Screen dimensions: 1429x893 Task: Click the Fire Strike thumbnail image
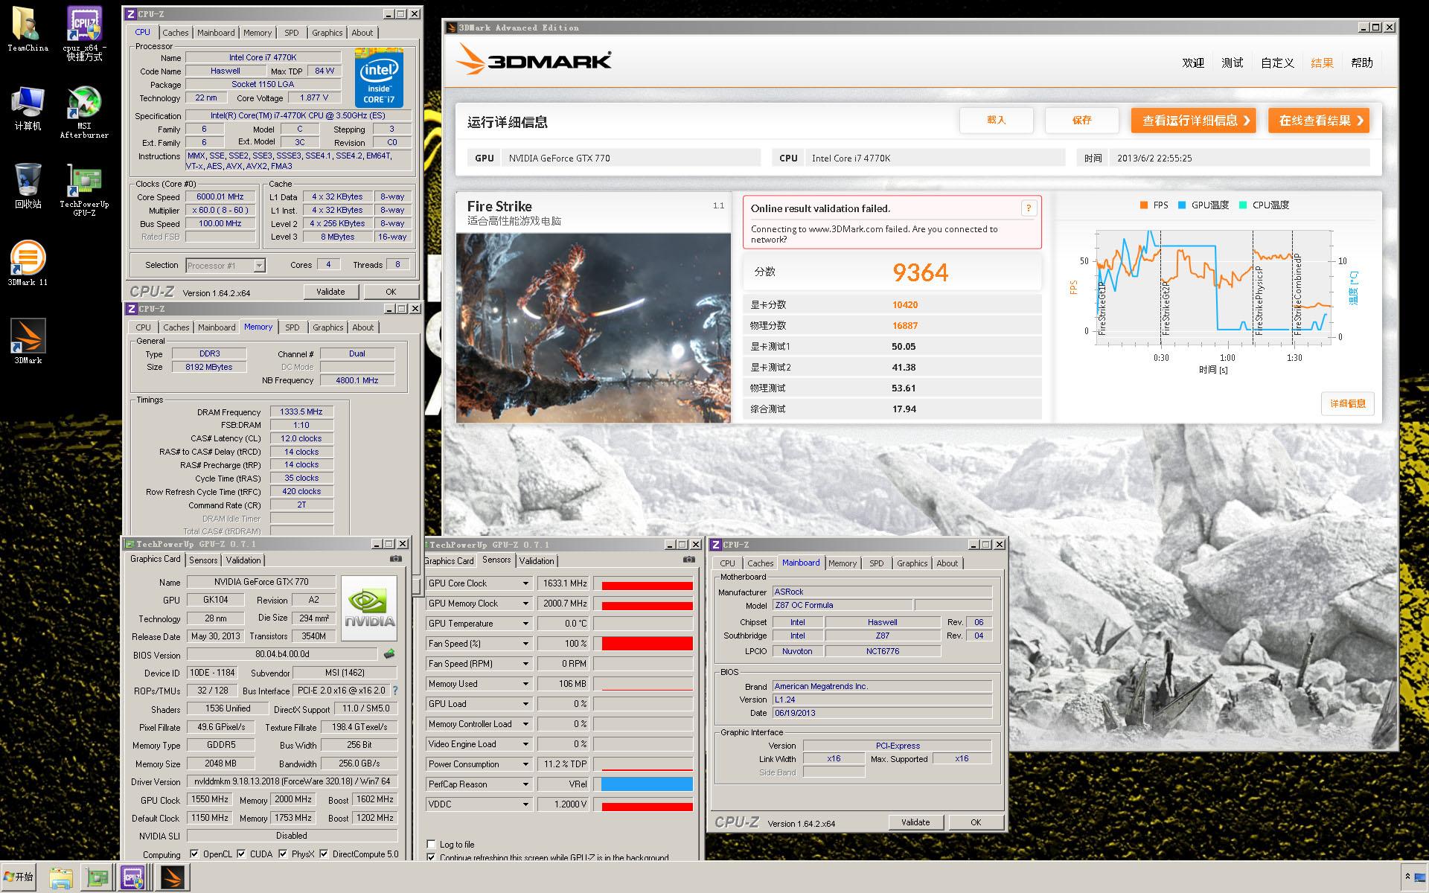point(593,328)
